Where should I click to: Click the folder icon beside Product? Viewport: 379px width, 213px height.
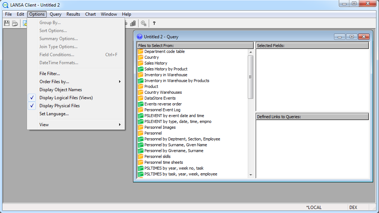[x=141, y=86]
